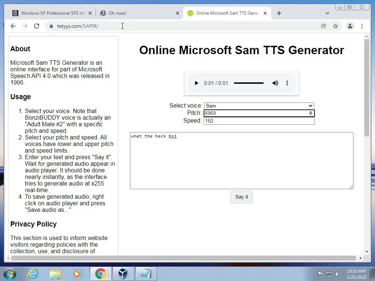This screenshot has width=375, height=281.
Task: Click the browser forward arrow
Action: coord(25,26)
